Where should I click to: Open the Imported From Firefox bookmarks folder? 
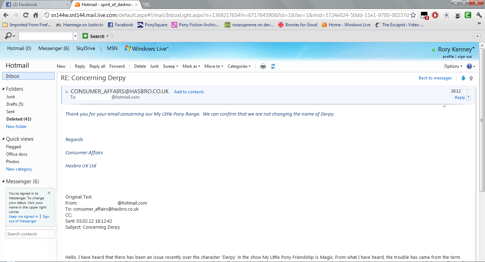point(27,25)
